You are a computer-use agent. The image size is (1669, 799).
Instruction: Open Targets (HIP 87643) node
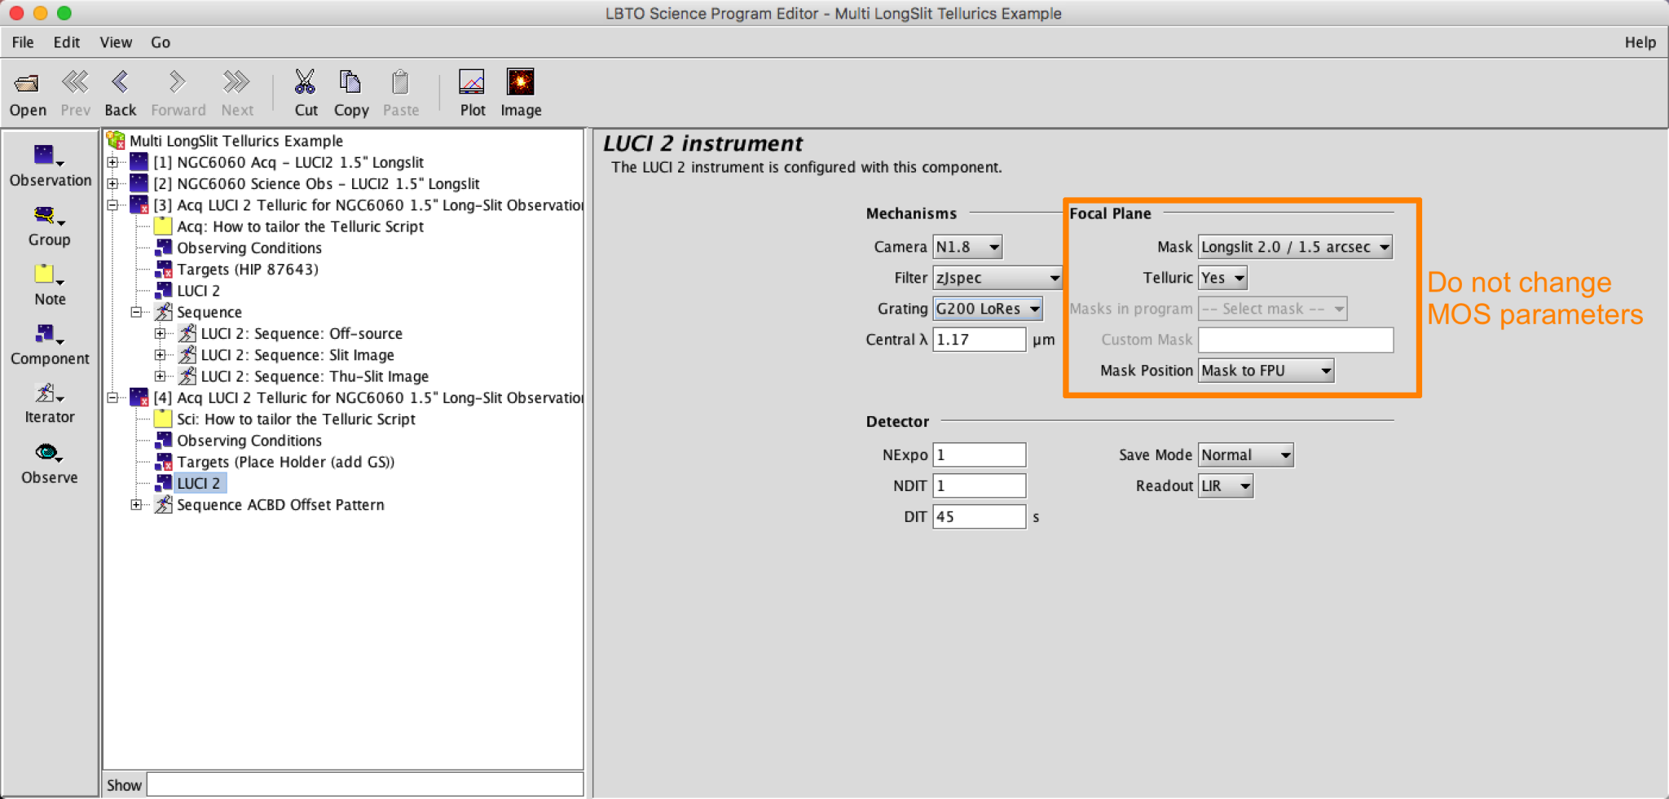pos(247,269)
